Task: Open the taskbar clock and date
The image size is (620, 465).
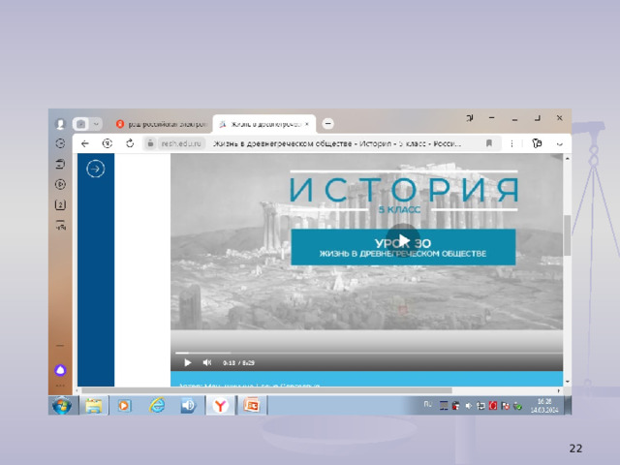Action: tap(544, 406)
